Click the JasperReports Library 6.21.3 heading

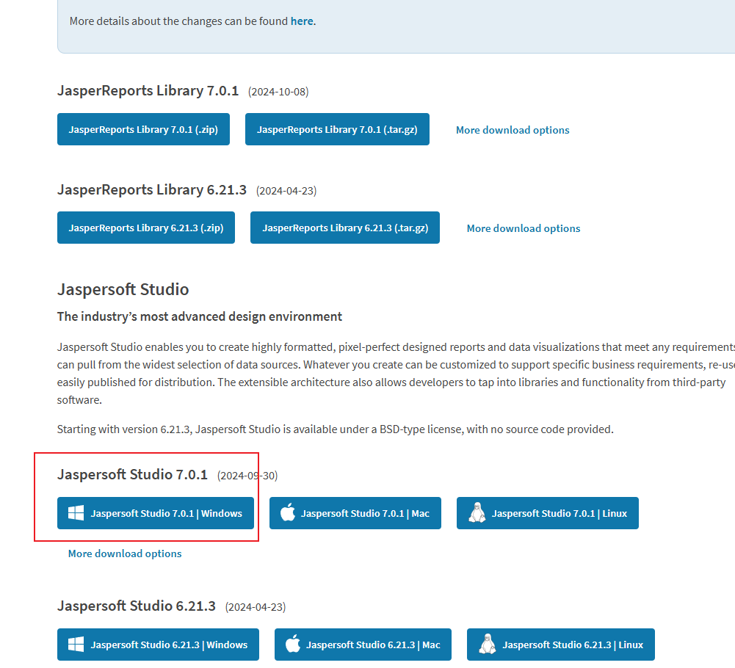point(151,190)
